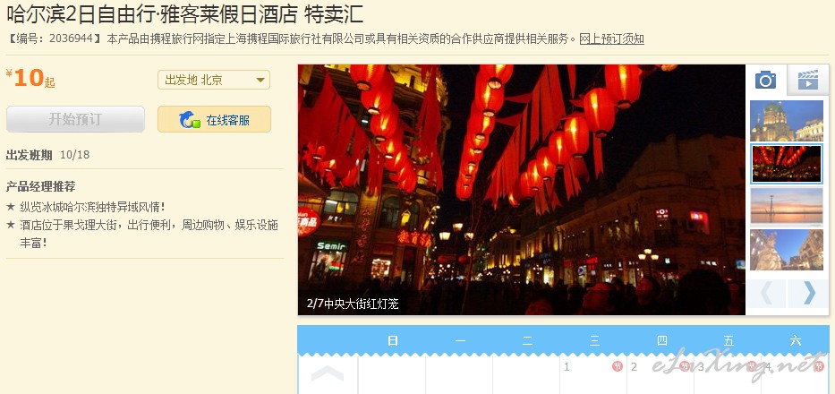
Task: Click the dropdown arrow of departure city
Action: click(260, 81)
